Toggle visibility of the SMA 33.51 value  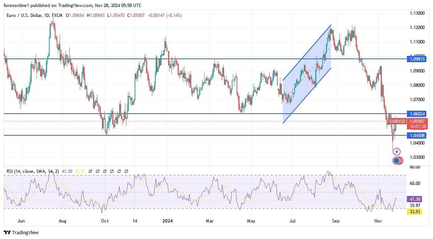coord(98,171)
